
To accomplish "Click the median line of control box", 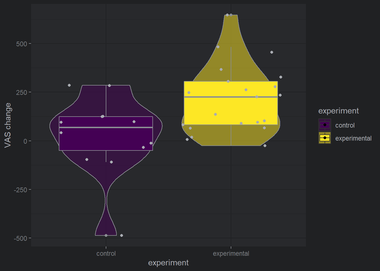I will click(x=106, y=128).
